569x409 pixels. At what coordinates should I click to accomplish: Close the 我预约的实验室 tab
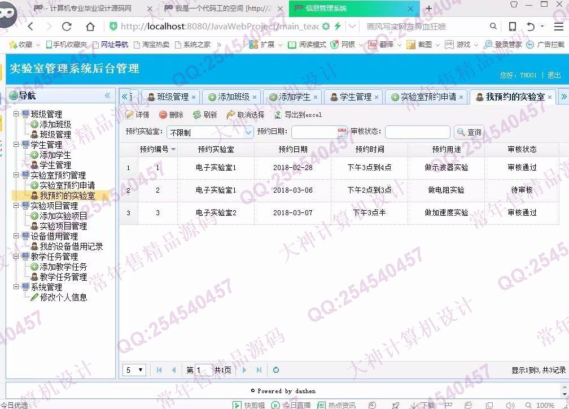pyautogui.click(x=550, y=97)
